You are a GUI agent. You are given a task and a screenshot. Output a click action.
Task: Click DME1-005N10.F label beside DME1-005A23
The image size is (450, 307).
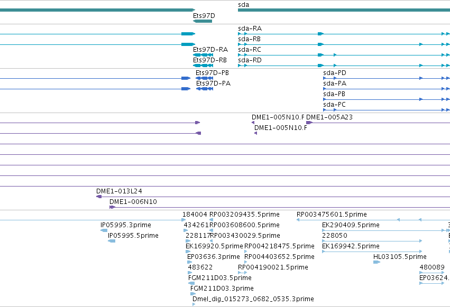(x=278, y=117)
